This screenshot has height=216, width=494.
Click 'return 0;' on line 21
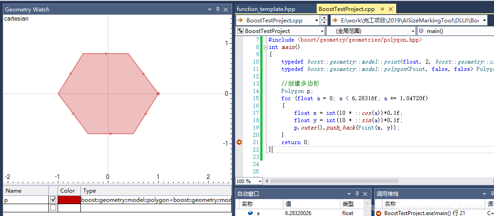296,142
